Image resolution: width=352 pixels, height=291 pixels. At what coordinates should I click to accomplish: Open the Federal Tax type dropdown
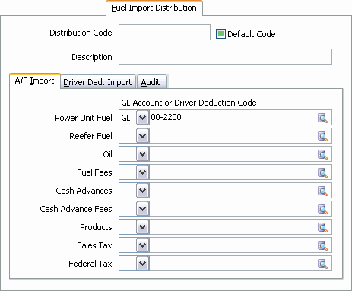click(142, 264)
